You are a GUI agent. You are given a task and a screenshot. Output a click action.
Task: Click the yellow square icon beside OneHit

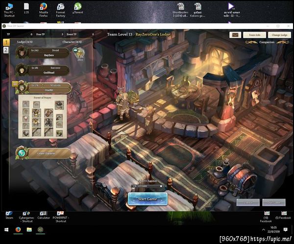tap(15, 84)
